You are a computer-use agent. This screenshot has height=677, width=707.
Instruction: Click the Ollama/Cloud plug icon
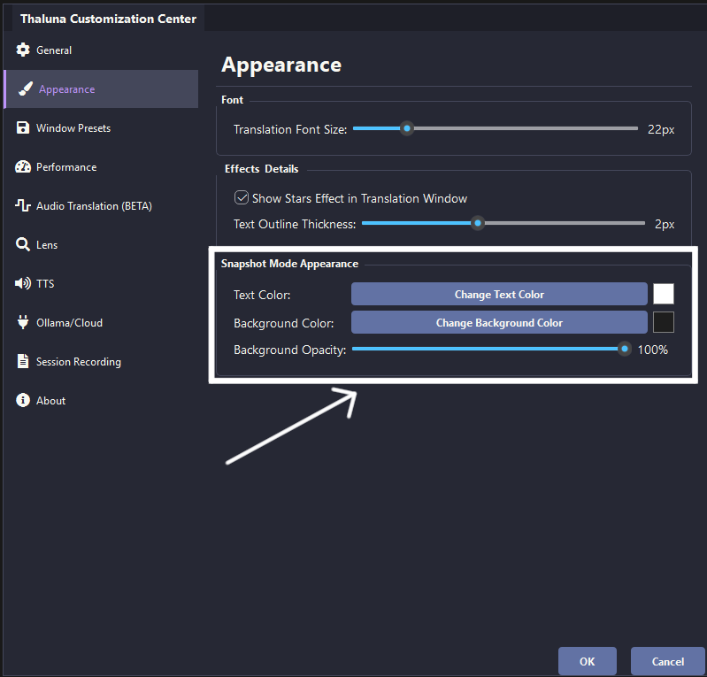click(23, 322)
